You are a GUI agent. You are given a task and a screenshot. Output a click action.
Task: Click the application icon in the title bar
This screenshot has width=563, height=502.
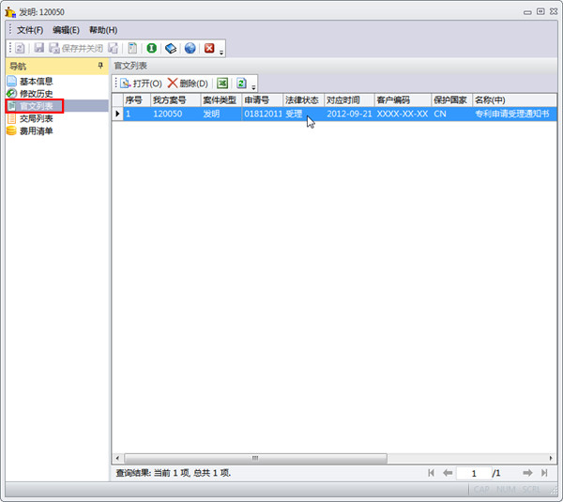(x=10, y=12)
